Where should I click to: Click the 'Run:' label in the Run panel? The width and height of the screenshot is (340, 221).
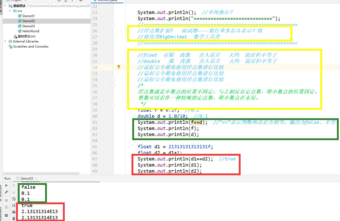pos(8,179)
